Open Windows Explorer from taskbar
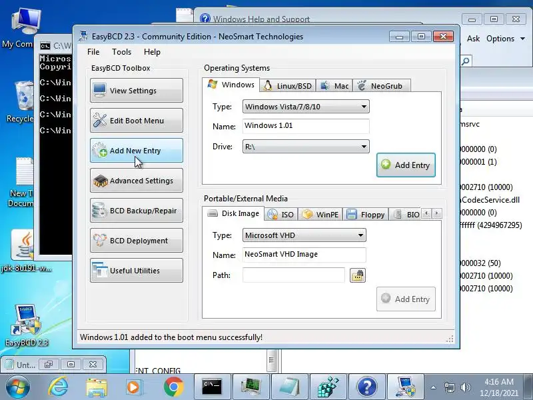 tap(97, 387)
